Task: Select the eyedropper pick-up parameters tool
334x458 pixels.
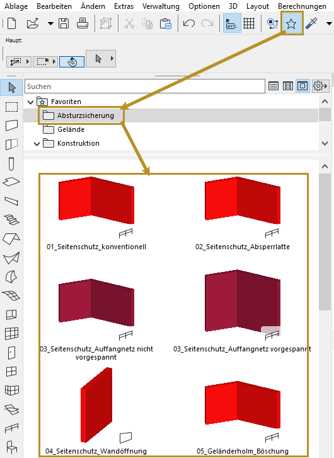Action: (311, 24)
